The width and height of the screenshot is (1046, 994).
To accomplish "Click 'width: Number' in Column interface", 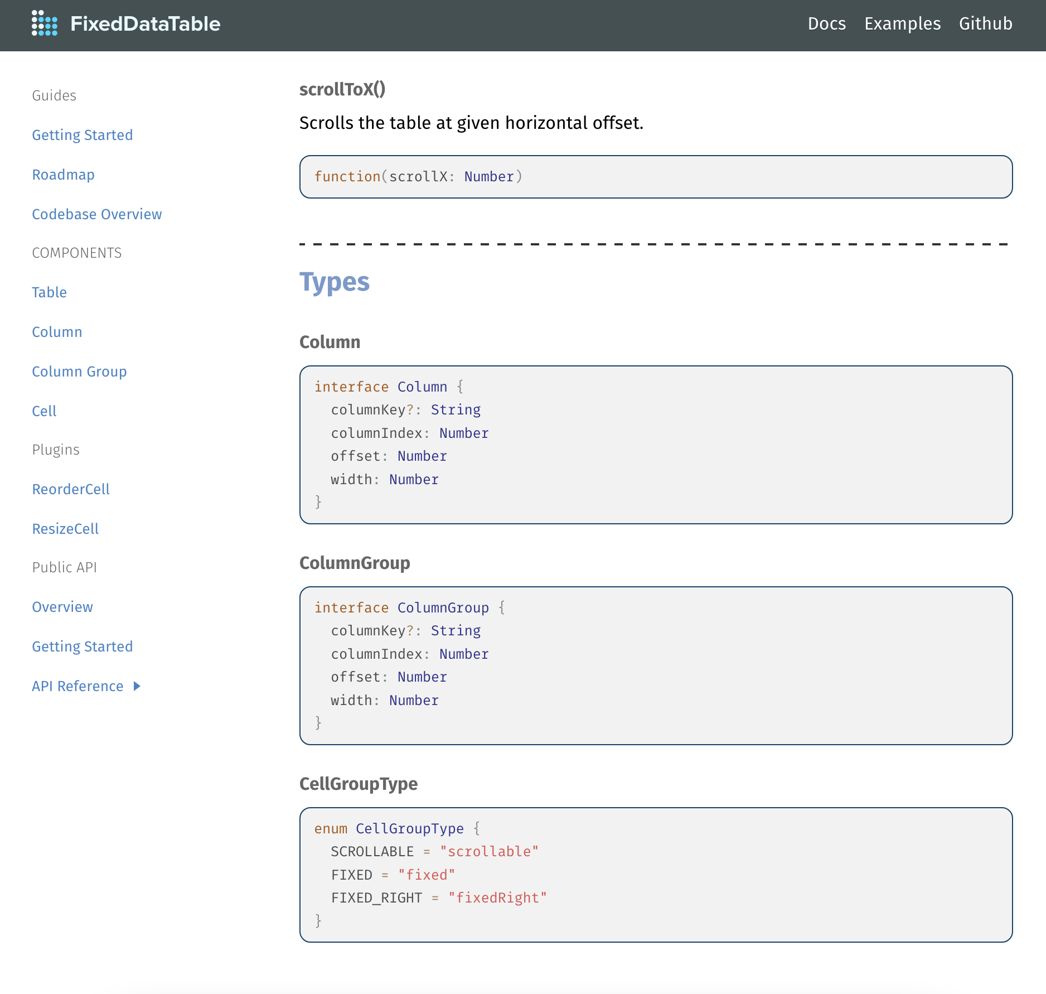I will tap(385, 480).
